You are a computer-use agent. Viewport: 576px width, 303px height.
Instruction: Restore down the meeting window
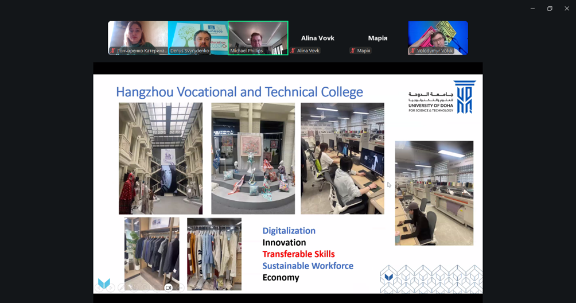point(550,9)
